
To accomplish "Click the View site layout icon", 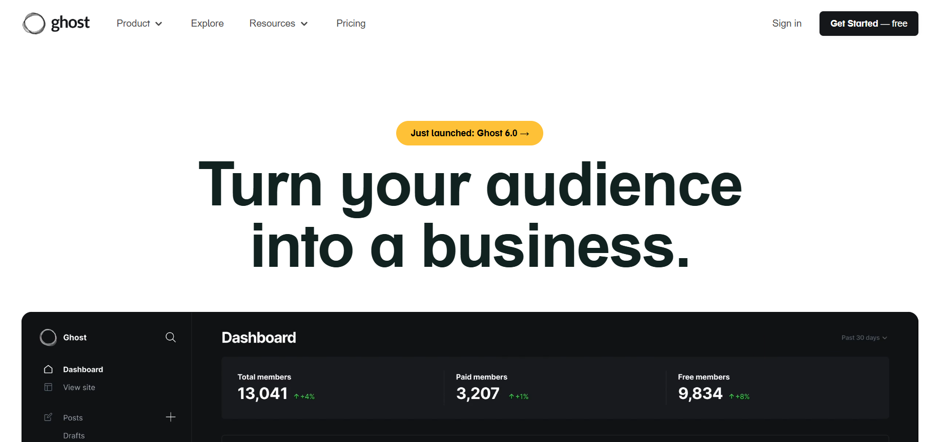I will coord(48,387).
